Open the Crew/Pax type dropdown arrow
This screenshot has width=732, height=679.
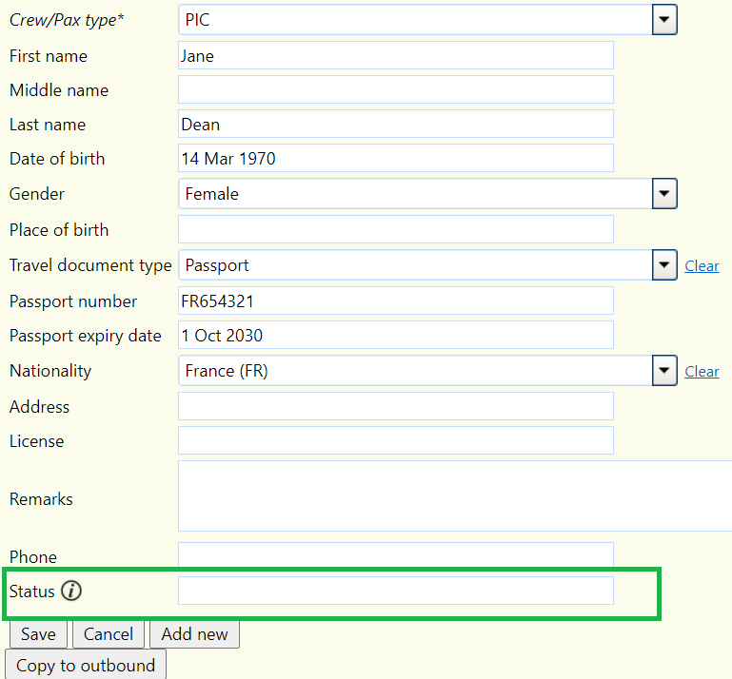(664, 20)
